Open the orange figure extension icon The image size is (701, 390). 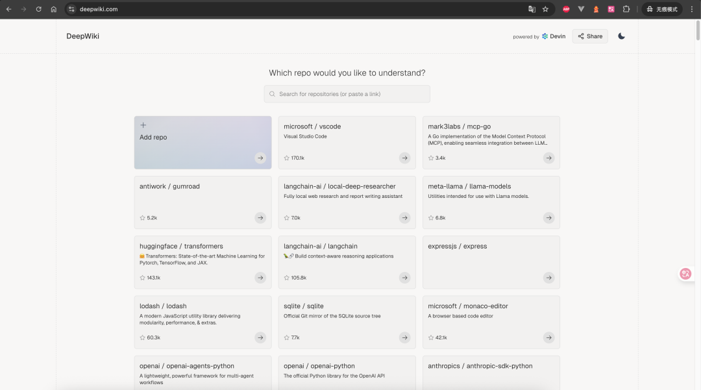pyautogui.click(x=596, y=9)
